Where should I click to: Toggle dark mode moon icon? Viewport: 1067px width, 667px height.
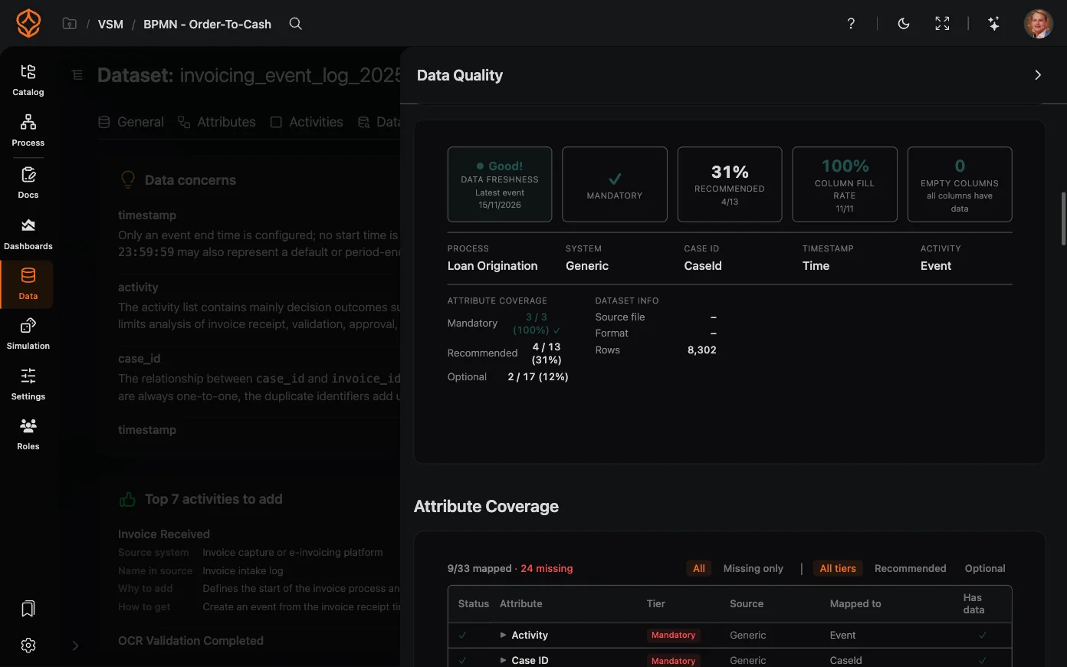904,24
